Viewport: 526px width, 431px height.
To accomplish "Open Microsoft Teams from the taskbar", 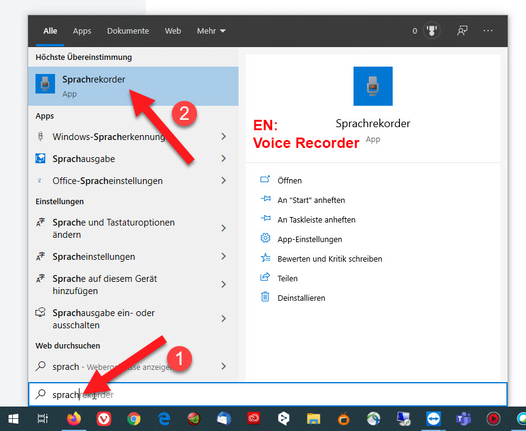I will click(x=462, y=419).
